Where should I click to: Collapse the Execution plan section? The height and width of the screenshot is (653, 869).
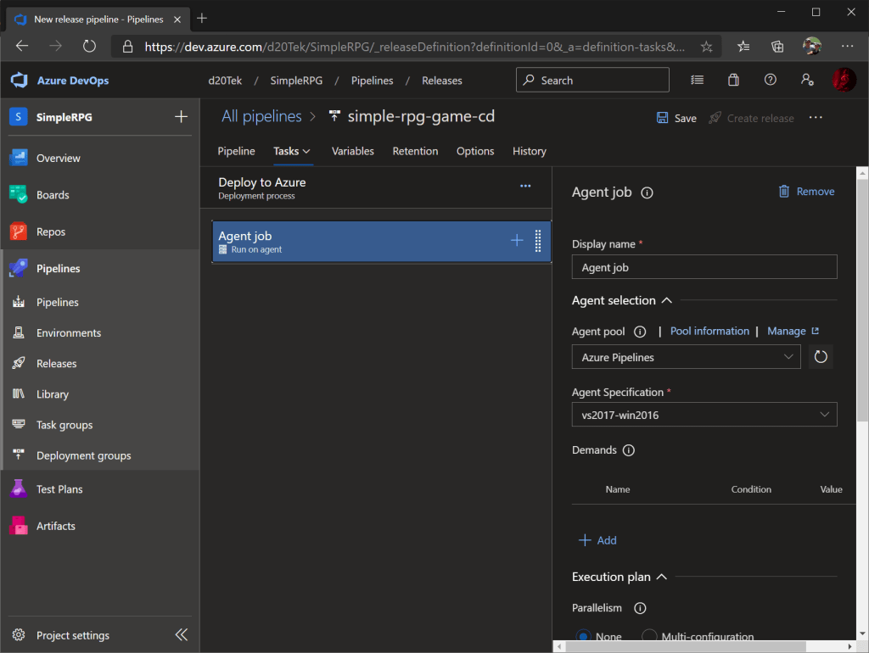(662, 577)
